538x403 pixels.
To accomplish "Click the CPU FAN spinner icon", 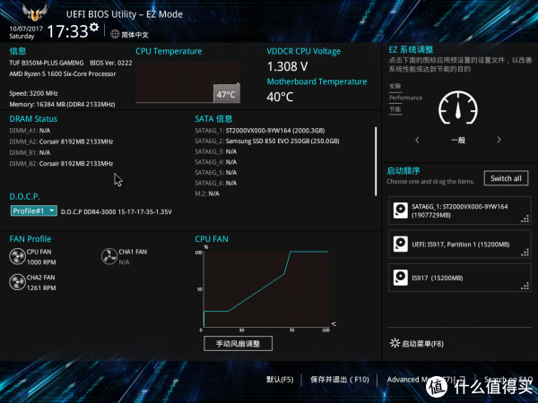I will (17, 257).
